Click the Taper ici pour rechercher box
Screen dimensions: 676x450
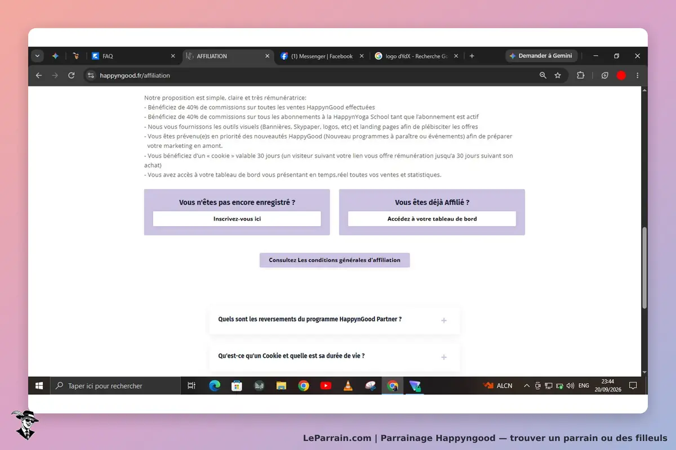coord(115,386)
